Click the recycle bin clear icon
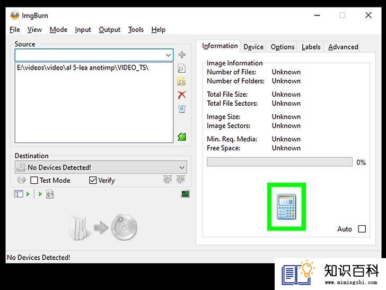The image size is (386, 290). [182, 109]
